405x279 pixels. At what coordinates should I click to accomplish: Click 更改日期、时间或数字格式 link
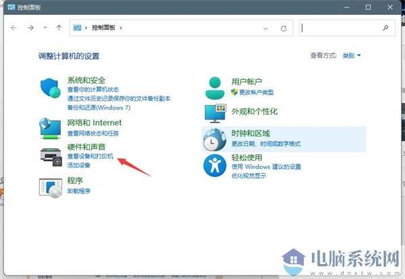[266, 144]
